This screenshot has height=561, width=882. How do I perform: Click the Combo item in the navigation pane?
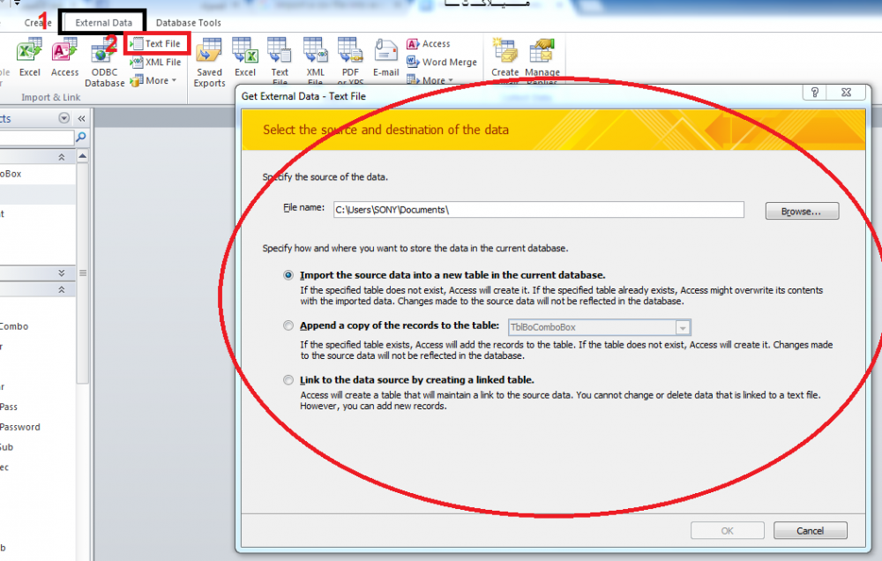[14, 326]
